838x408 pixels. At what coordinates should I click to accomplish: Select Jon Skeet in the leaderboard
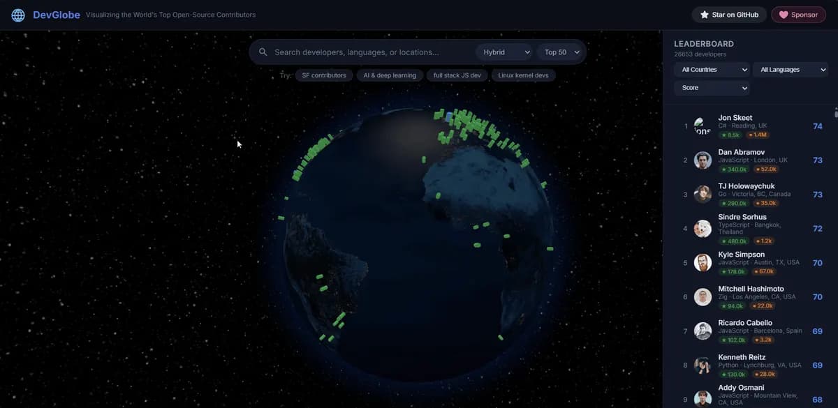(x=749, y=126)
